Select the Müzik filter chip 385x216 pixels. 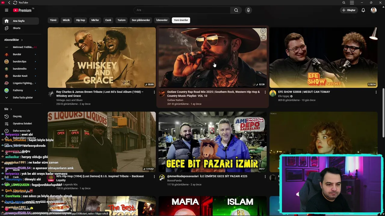(x=66, y=20)
